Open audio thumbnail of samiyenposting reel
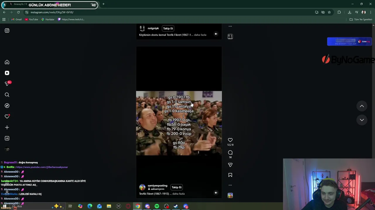The width and height of the screenshot is (375, 210). click(230, 195)
